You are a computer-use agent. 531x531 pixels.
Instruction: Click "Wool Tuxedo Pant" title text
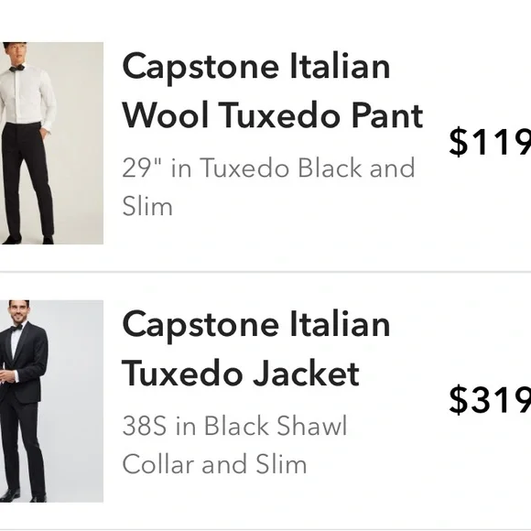pyautogui.click(x=273, y=115)
